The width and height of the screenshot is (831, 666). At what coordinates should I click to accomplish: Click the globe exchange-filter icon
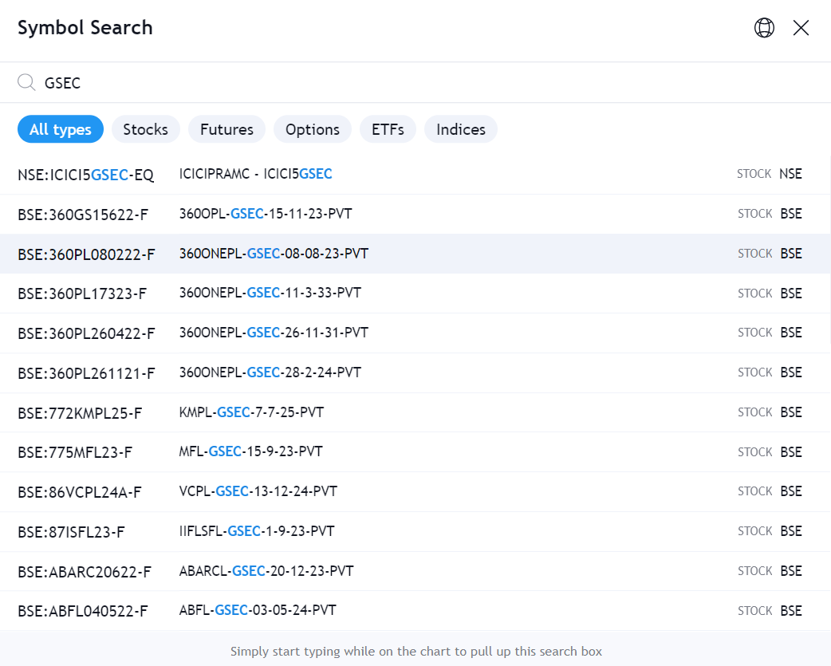pos(764,28)
